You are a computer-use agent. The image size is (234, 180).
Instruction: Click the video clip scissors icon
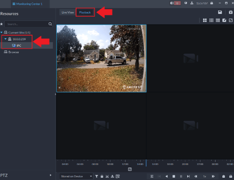(x=107, y=176)
